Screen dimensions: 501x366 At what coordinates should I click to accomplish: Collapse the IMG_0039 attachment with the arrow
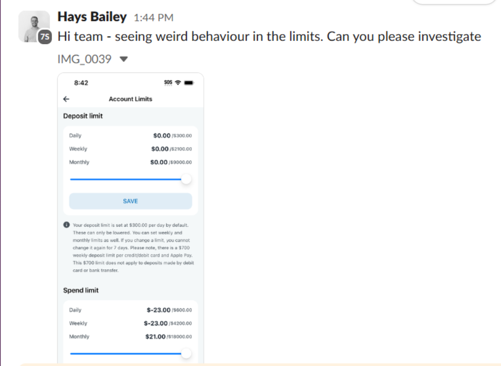coord(123,59)
